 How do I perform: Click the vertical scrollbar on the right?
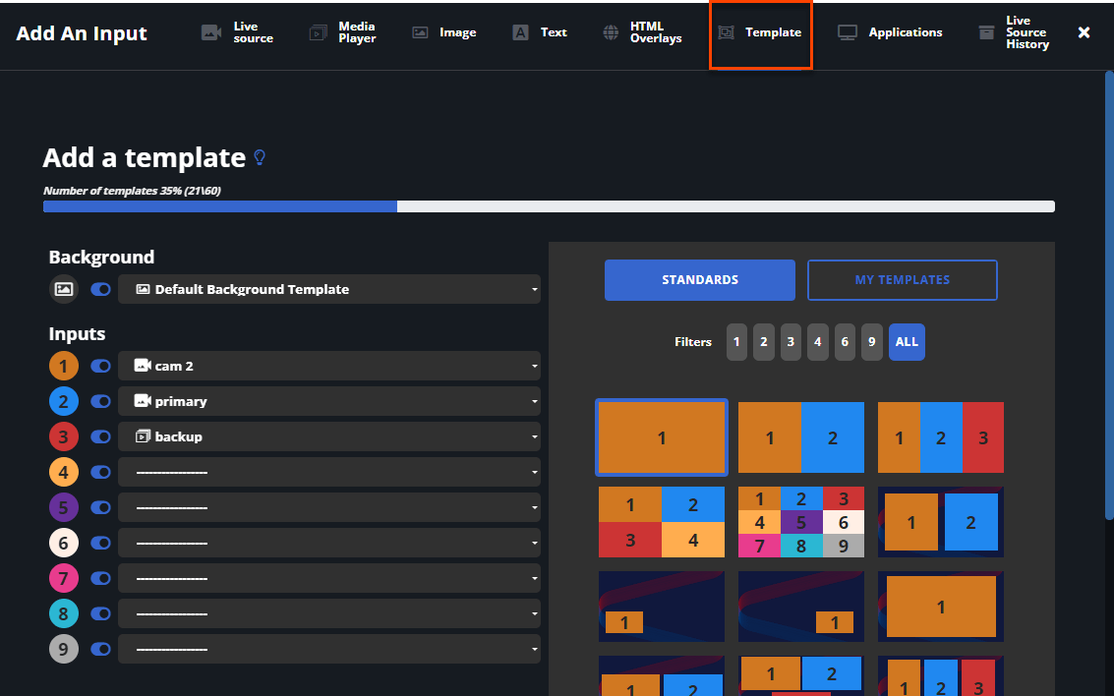coord(1110,295)
